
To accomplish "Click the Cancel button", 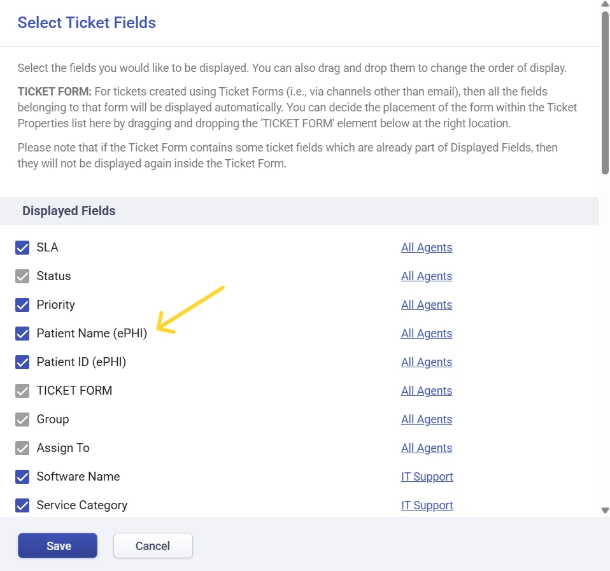I will click(153, 546).
